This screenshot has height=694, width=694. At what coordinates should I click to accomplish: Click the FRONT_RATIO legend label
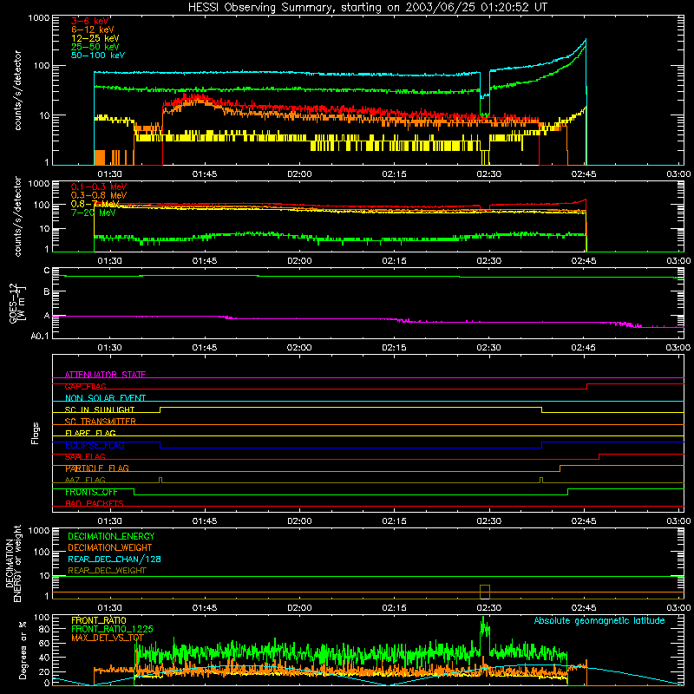[x=99, y=620]
